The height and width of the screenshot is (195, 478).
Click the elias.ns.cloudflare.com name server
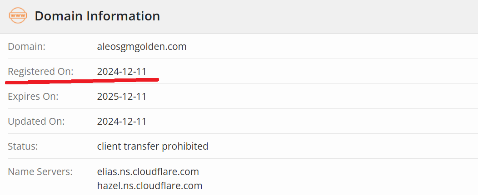(x=148, y=171)
